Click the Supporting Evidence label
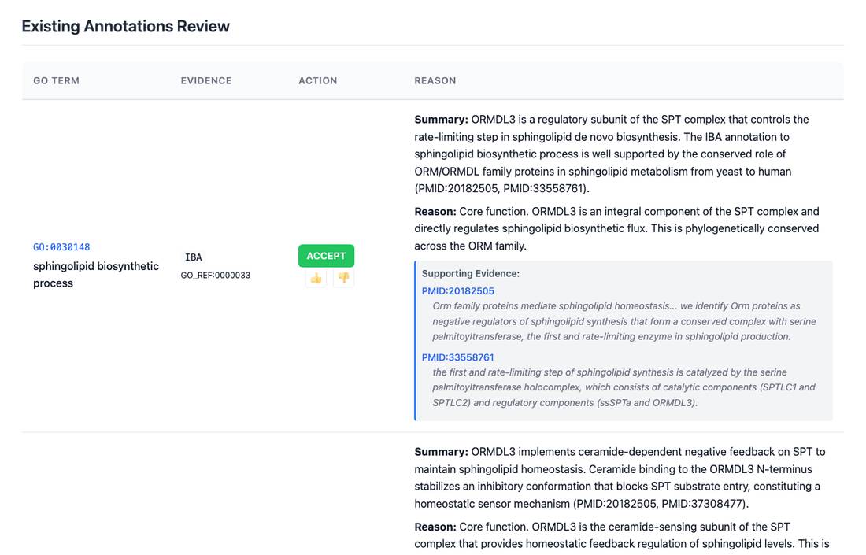The image size is (866, 555). point(471,273)
